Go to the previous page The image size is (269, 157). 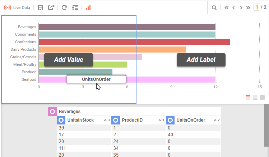(x=234, y=8)
